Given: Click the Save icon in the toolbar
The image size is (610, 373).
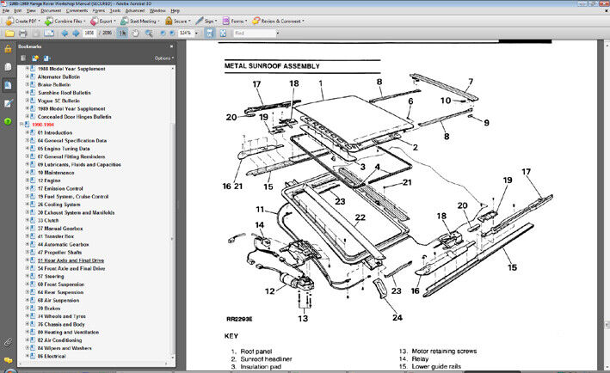Looking at the screenshot, I should (x=210, y=33).
